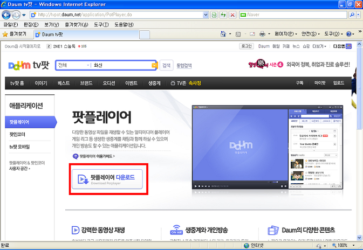Click the orange search suggestion arrow
Image resolution: width=363 pixels, height=250 pixels.
pyautogui.click(x=154, y=65)
